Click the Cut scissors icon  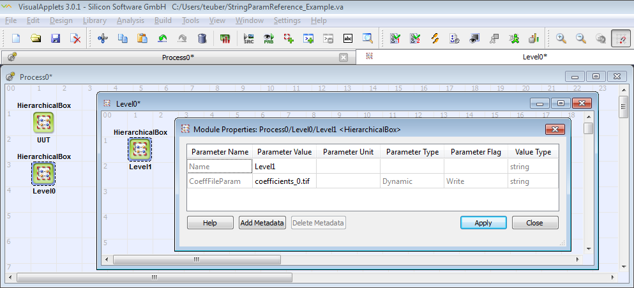click(102, 39)
